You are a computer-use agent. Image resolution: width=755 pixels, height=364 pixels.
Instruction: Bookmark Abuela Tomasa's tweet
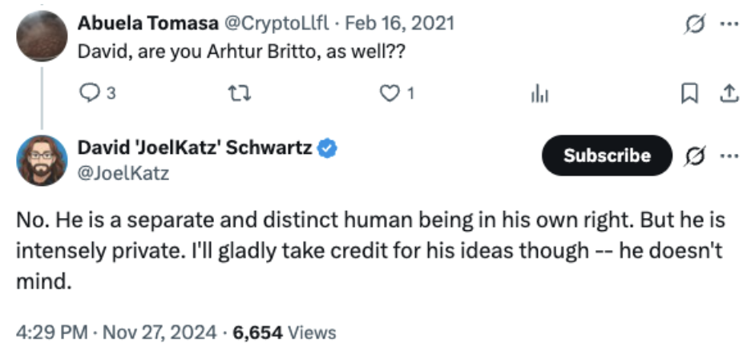pos(688,94)
